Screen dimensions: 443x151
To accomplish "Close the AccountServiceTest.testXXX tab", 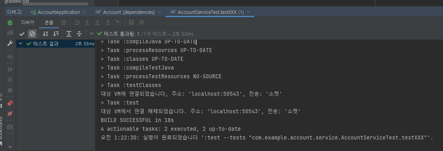I will 248,12.
